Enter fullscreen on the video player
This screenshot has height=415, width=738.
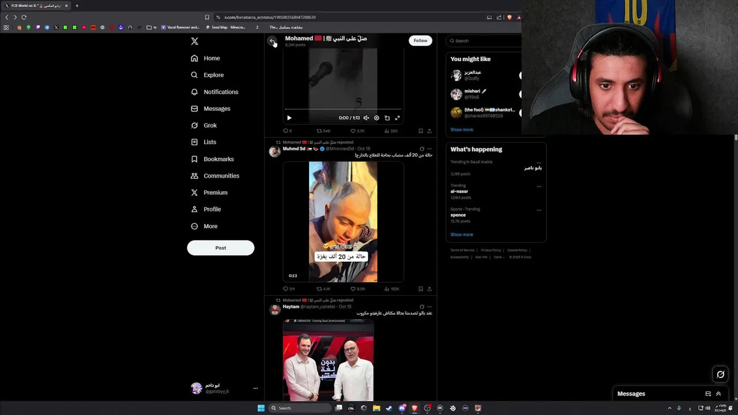point(397,118)
